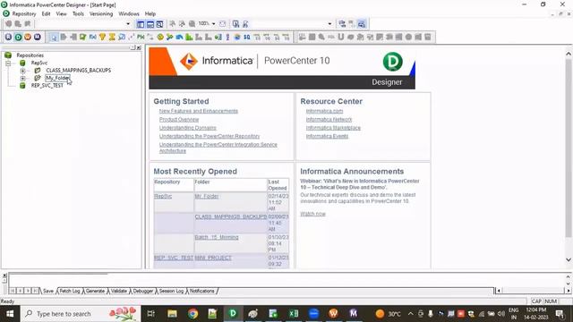The height and width of the screenshot is (322, 573).
Task: Open the Tools menu
Action: 78,14
